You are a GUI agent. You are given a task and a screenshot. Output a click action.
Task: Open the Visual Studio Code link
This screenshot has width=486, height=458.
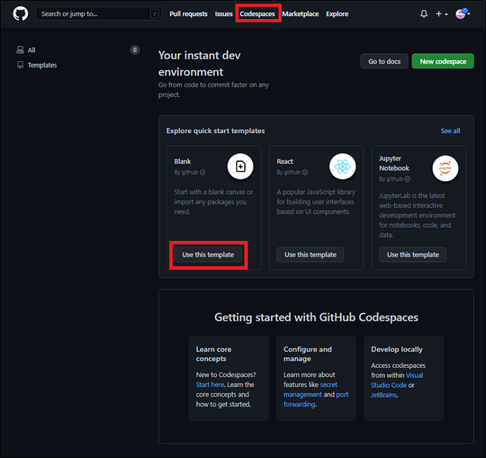397,380
